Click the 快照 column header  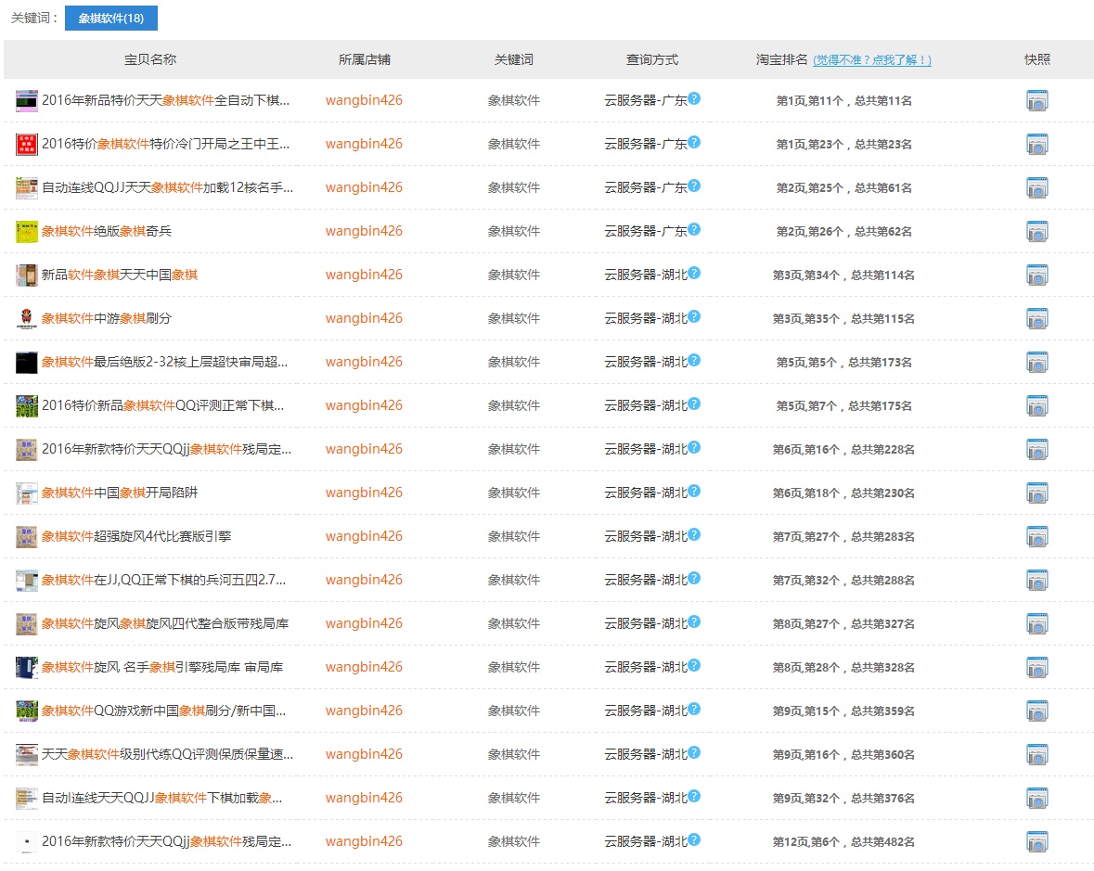[1036, 60]
